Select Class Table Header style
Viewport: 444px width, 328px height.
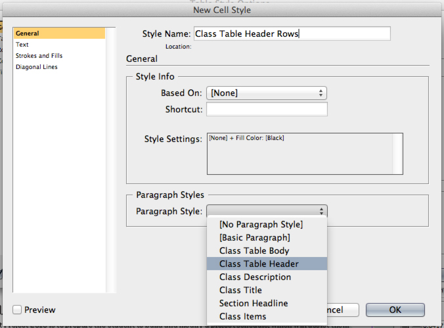(267, 264)
